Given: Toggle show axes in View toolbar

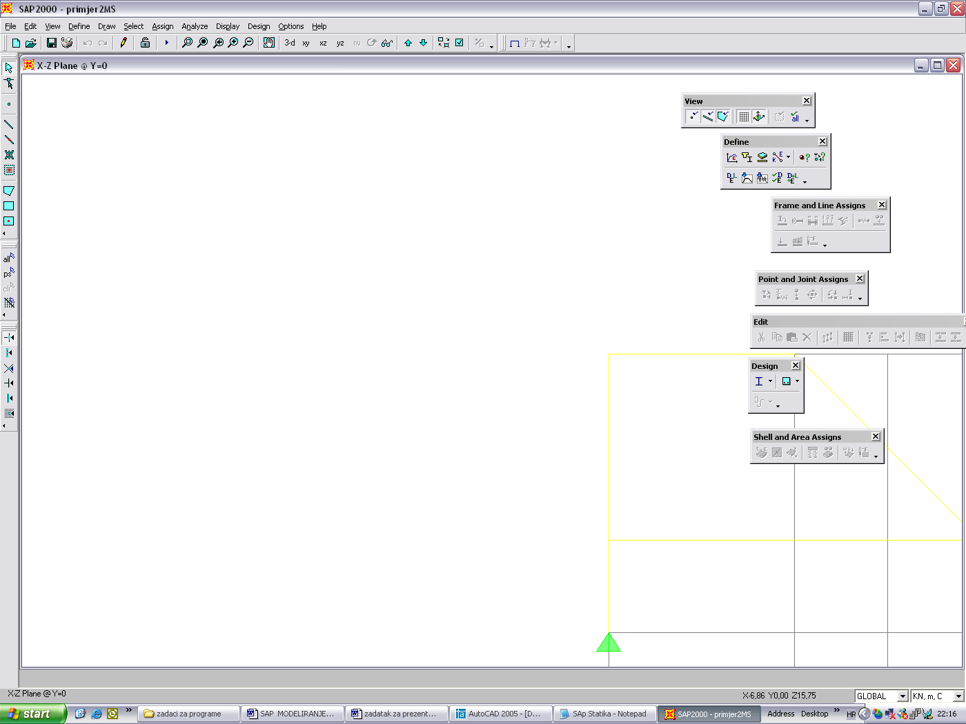Looking at the screenshot, I should point(759,117).
